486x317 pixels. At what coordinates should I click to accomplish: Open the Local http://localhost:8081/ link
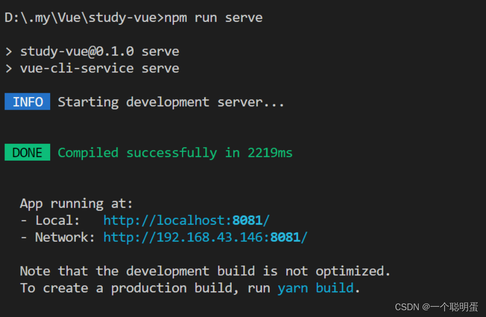pyautogui.click(x=186, y=221)
